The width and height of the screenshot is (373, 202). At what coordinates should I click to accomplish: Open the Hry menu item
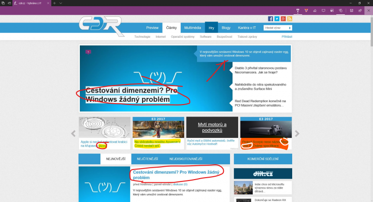211,28
